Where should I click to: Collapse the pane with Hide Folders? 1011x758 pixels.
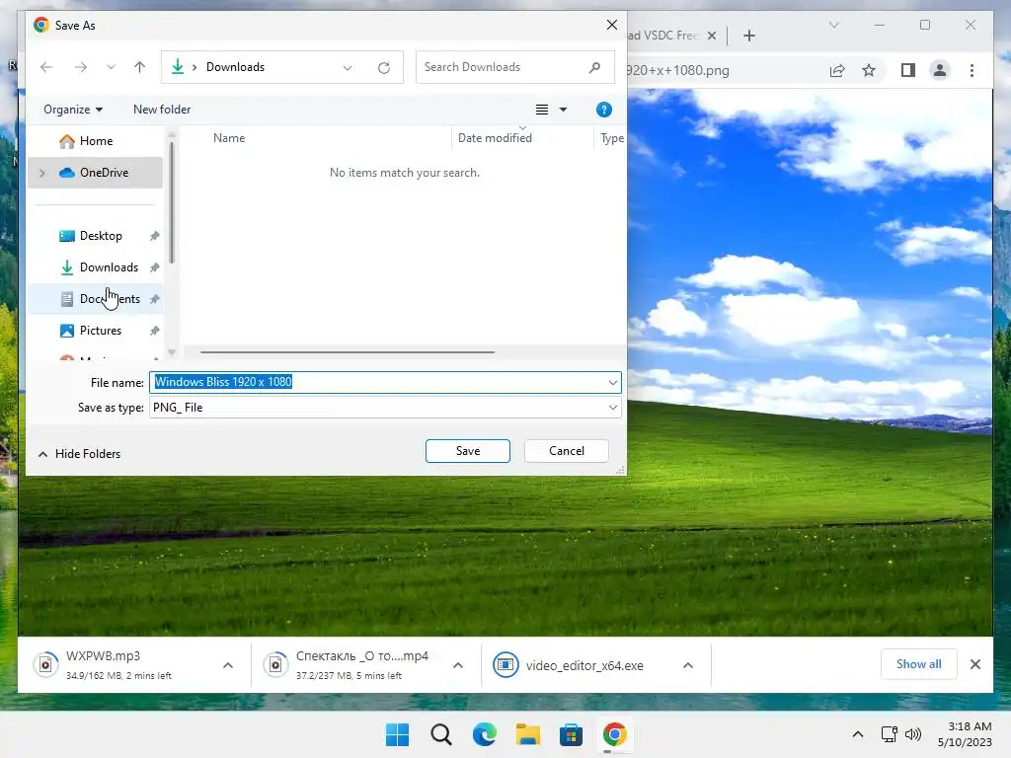tap(79, 454)
